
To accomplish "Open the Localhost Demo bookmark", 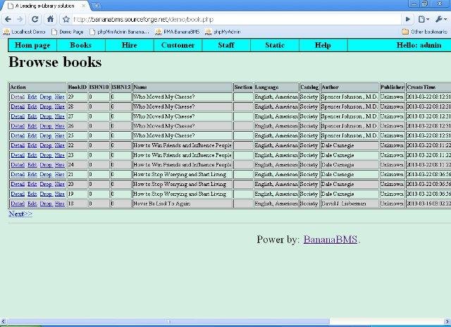I will coord(25,32).
